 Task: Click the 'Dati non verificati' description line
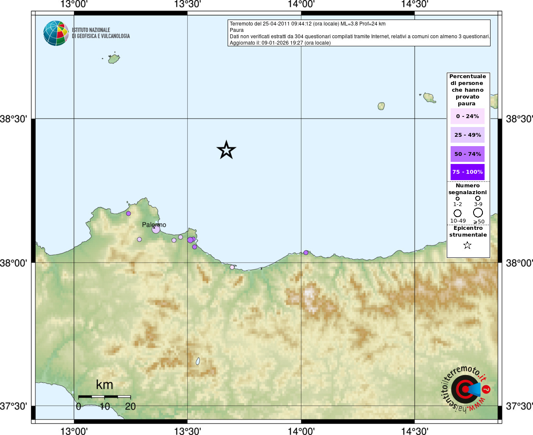click(360, 37)
